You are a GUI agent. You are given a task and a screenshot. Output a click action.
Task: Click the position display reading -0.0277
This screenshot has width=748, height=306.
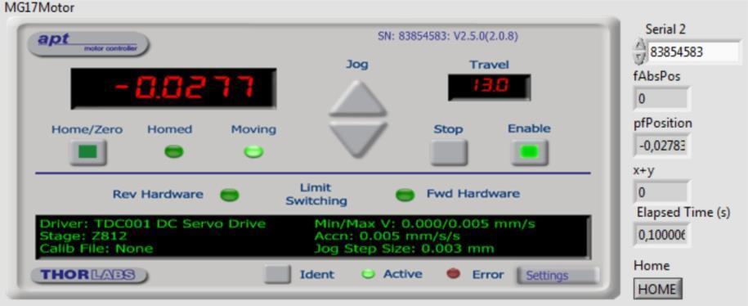click(x=173, y=88)
